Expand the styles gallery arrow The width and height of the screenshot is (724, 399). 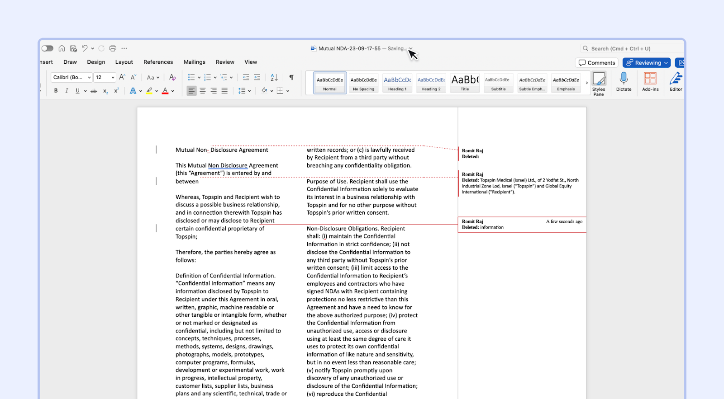click(x=587, y=83)
